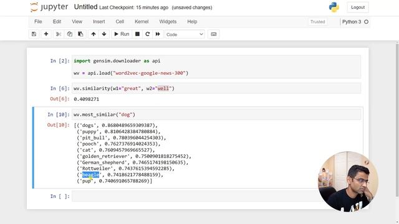Click the Out[6] value 0.4098271

(86, 99)
